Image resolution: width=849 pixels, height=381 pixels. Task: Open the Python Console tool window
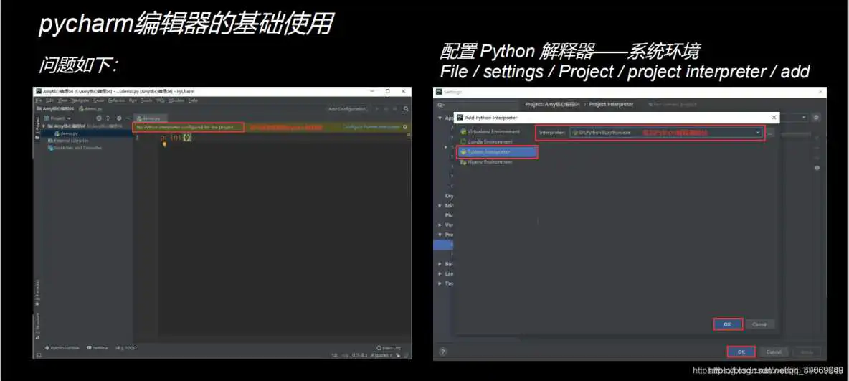(x=63, y=347)
